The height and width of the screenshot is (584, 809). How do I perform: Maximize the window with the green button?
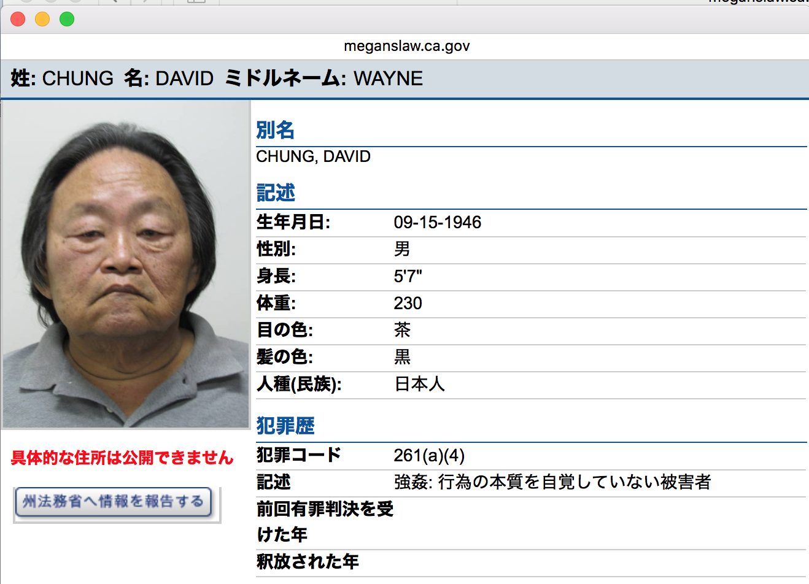click(x=67, y=20)
